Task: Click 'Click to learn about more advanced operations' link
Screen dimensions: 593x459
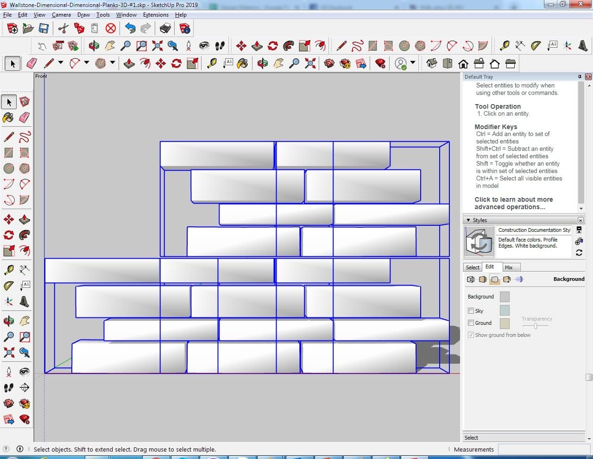Action: pos(513,203)
